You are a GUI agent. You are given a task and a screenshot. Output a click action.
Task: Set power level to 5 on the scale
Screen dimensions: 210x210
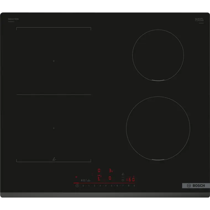click(x=112, y=186)
